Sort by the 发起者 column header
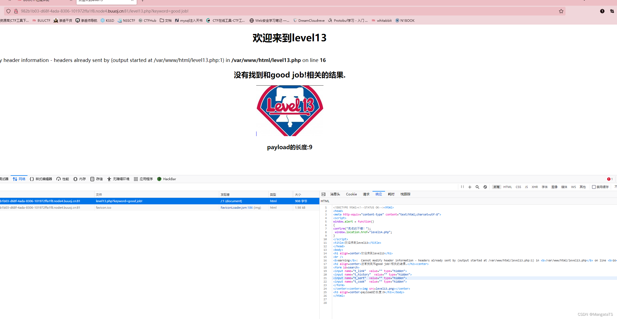This screenshot has height=319, width=617. click(244, 195)
